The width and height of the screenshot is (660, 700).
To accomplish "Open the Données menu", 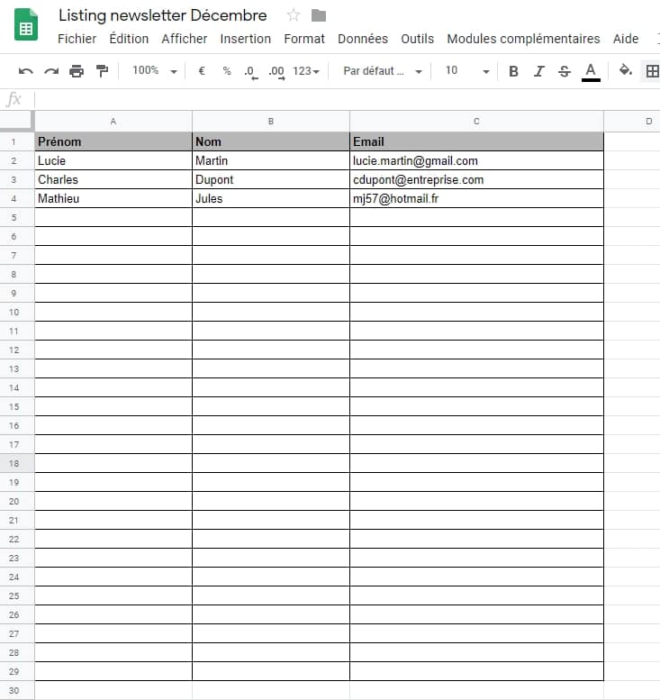I will (362, 39).
